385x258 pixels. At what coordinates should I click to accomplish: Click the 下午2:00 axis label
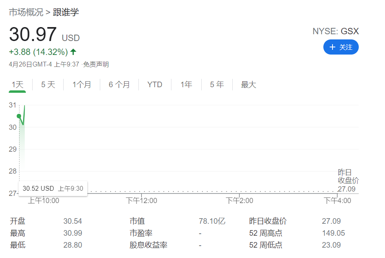pyautogui.click(x=240, y=201)
